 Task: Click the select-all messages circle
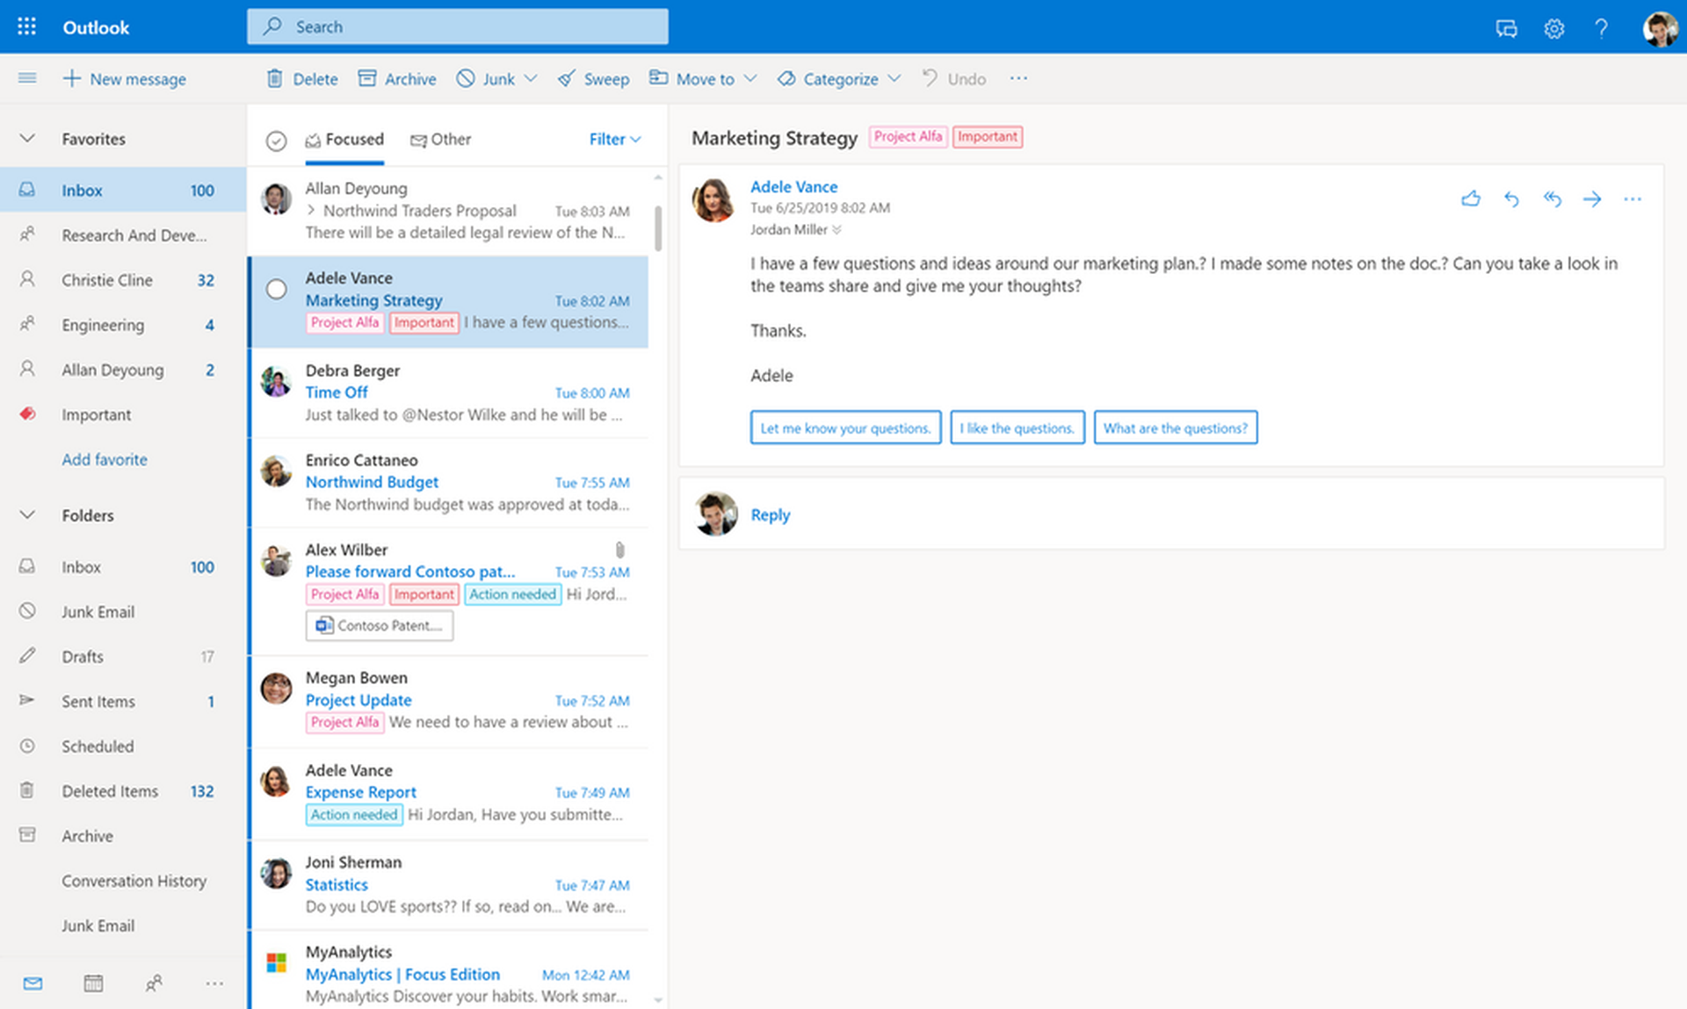[x=276, y=140]
